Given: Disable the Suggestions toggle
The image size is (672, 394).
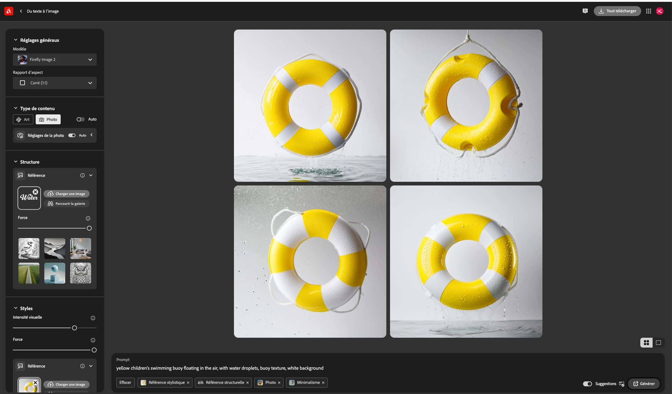Looking at the screenshot, I should [587, 384].
